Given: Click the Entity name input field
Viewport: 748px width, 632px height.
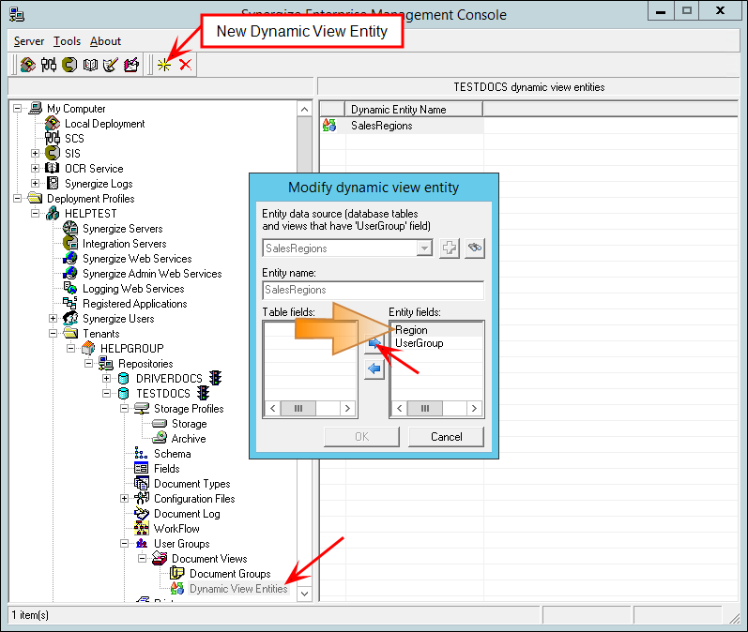Looking at the screenshot, I should 373,290.
